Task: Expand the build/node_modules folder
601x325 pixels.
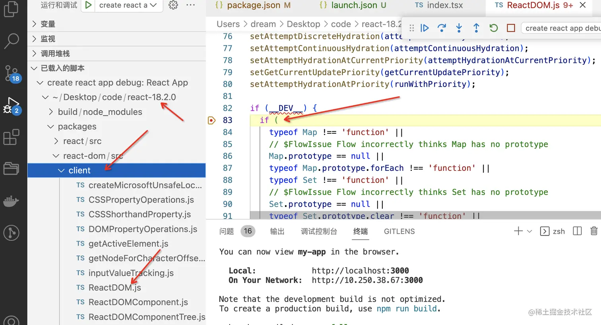Action: [x=116, y=112]
